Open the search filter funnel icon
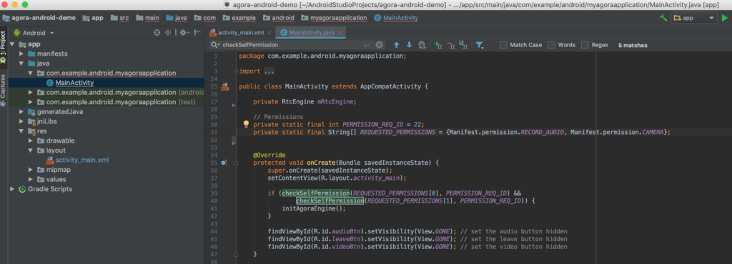The width and height of the screenshot is (732, 264). [x=480, y=45]
